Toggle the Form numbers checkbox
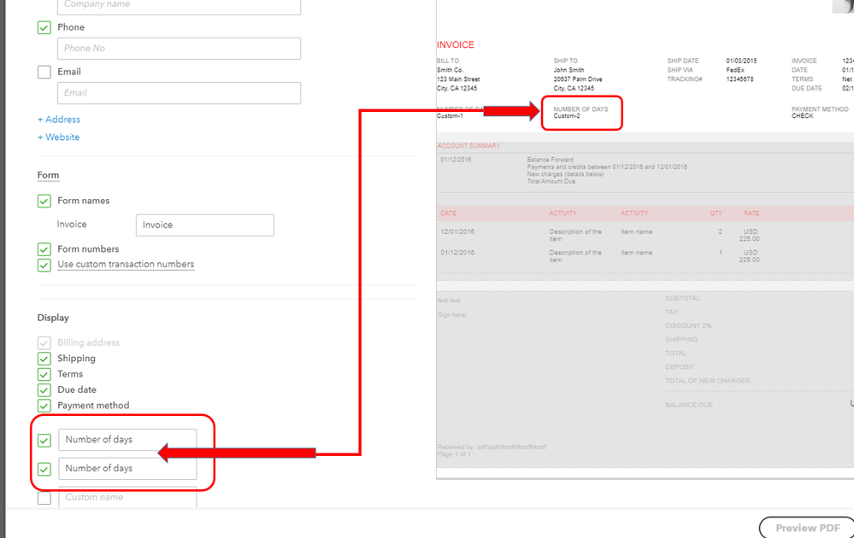The height and width of the screenshot is (538, 854). coord(44,249)
